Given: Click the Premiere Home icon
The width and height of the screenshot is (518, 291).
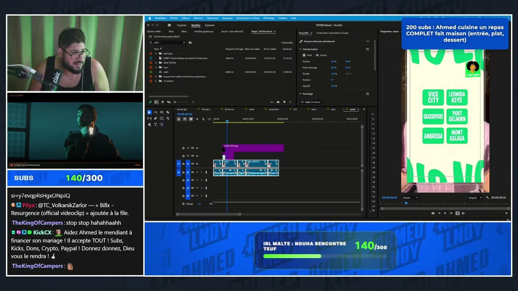Looking at the screenshot, I should pyautogui.click(x=169, y=25).
